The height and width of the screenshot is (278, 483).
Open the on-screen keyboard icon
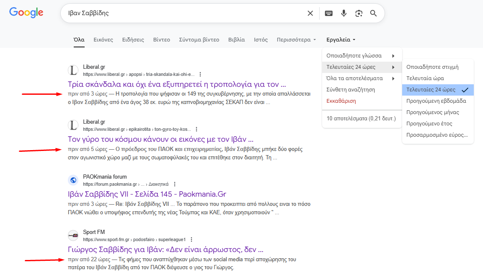pyautogui.click(x=329, y=13)
